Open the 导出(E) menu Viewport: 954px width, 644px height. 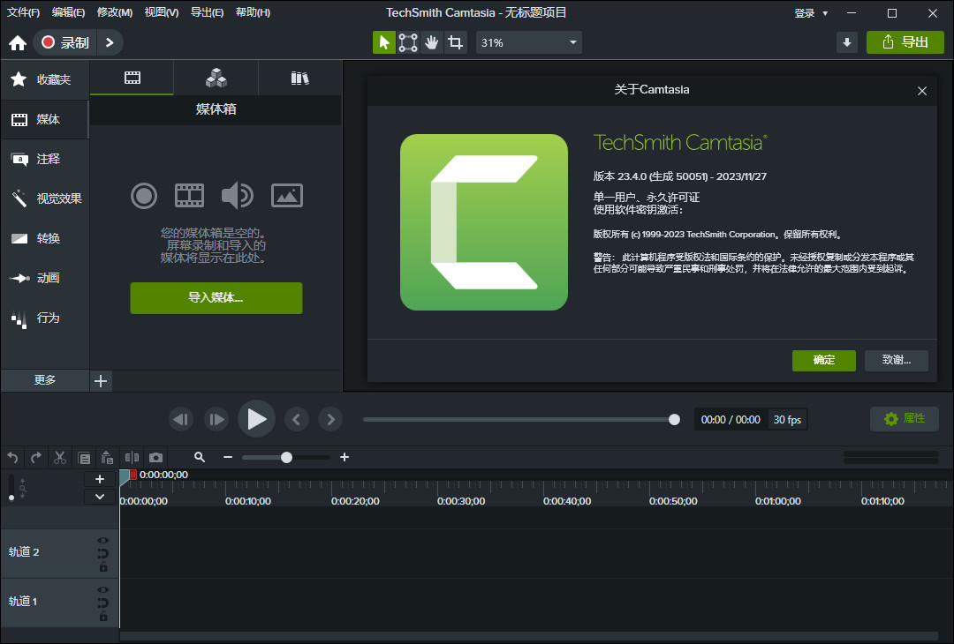[207, 12]
